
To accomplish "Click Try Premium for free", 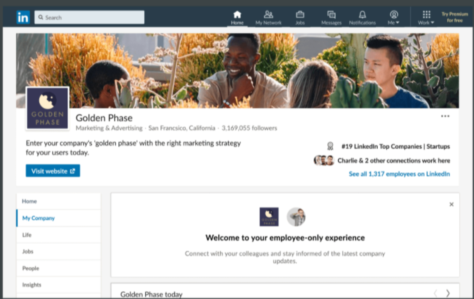I will (454, 17).
